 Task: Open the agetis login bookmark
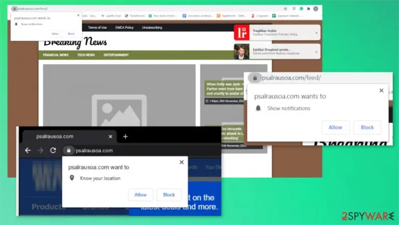112,16
